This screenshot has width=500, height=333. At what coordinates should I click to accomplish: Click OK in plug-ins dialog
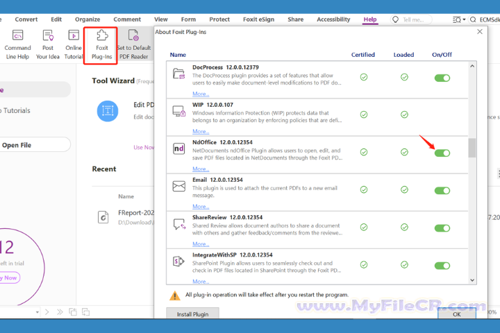(x=457, y=314)
